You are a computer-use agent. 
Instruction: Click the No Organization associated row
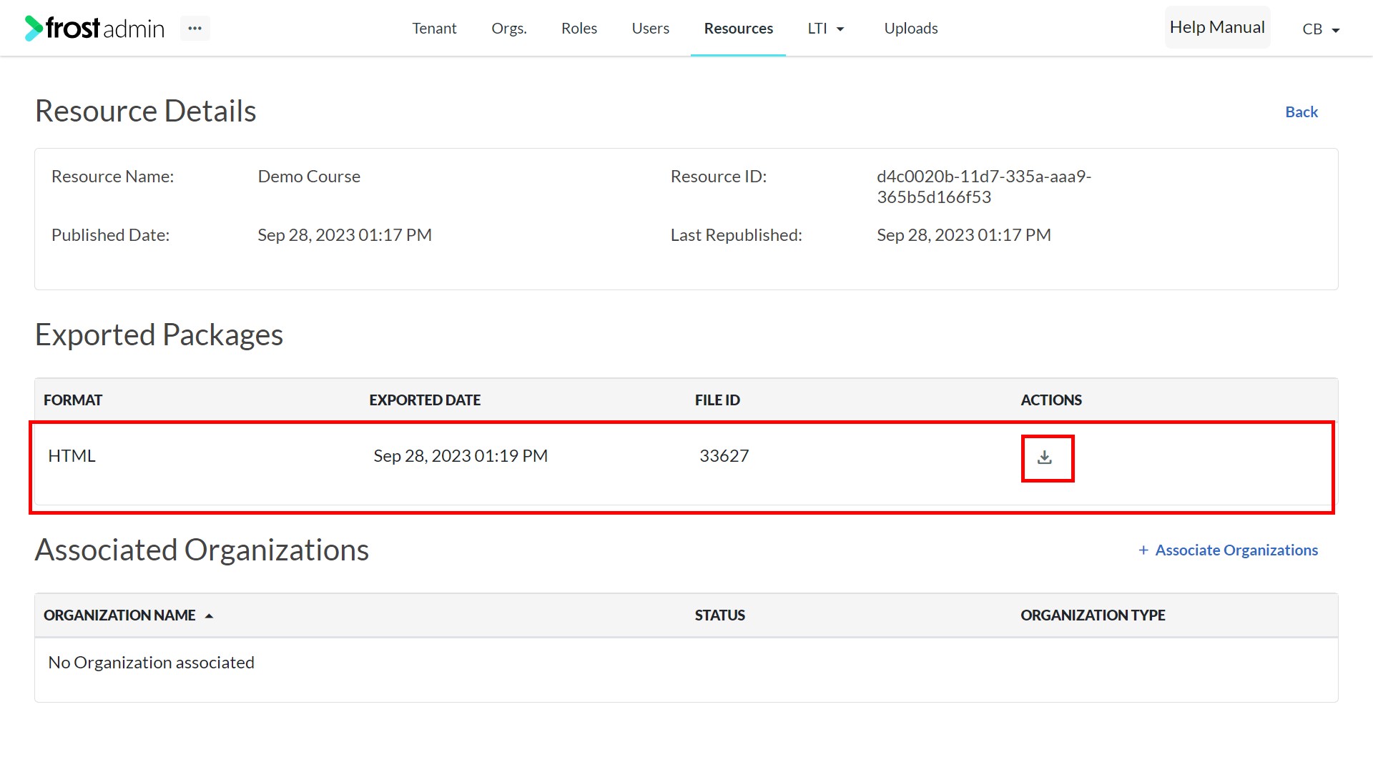pyautogui.click(x=686, y=663)
